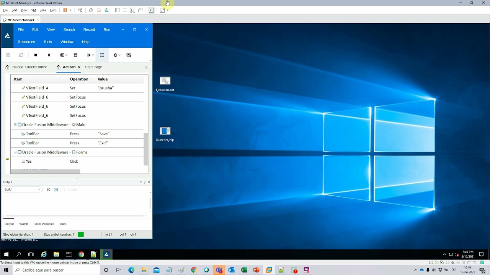Click the run step play icon
The height and width of the screenshot is (275, 490).
point(89,55)
